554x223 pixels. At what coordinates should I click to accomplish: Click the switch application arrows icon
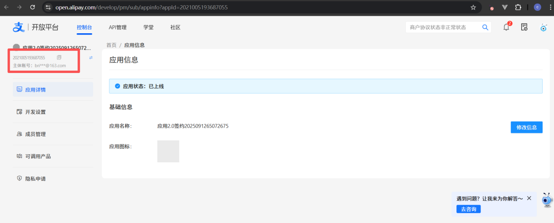tap(91, 58)
